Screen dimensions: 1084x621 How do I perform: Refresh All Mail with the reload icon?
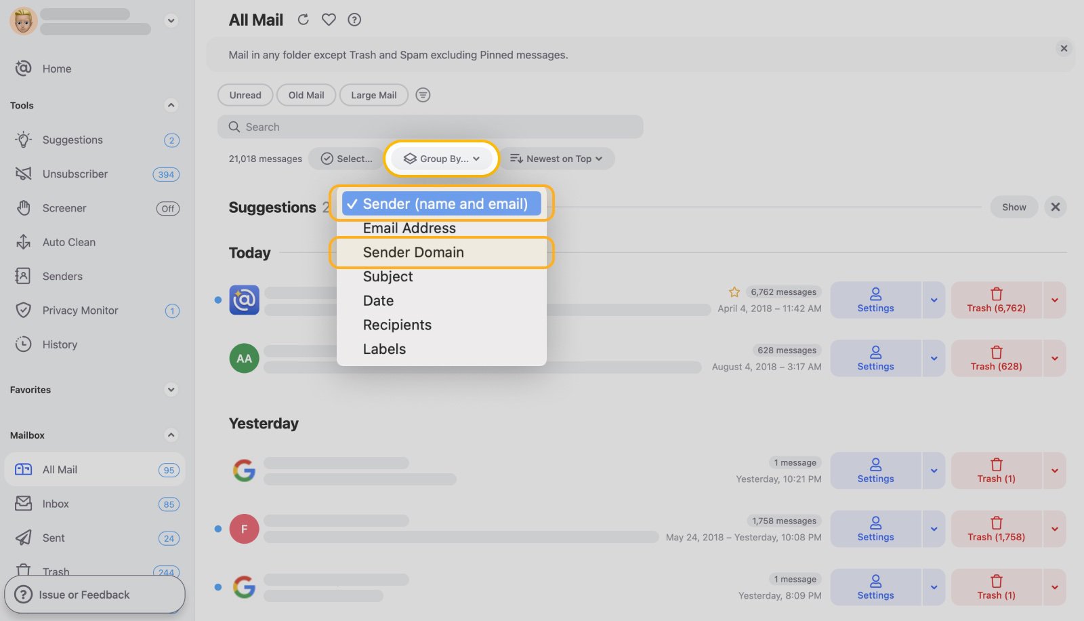pyautogui.click(x=303, y=20)
